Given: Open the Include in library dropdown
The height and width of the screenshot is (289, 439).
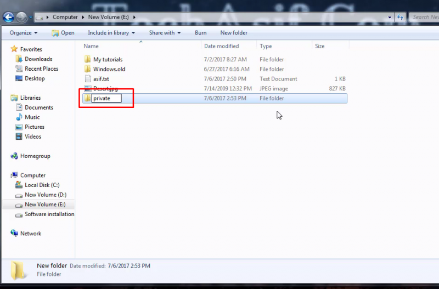Looking at the screenshot, I should tap(111, 33).
